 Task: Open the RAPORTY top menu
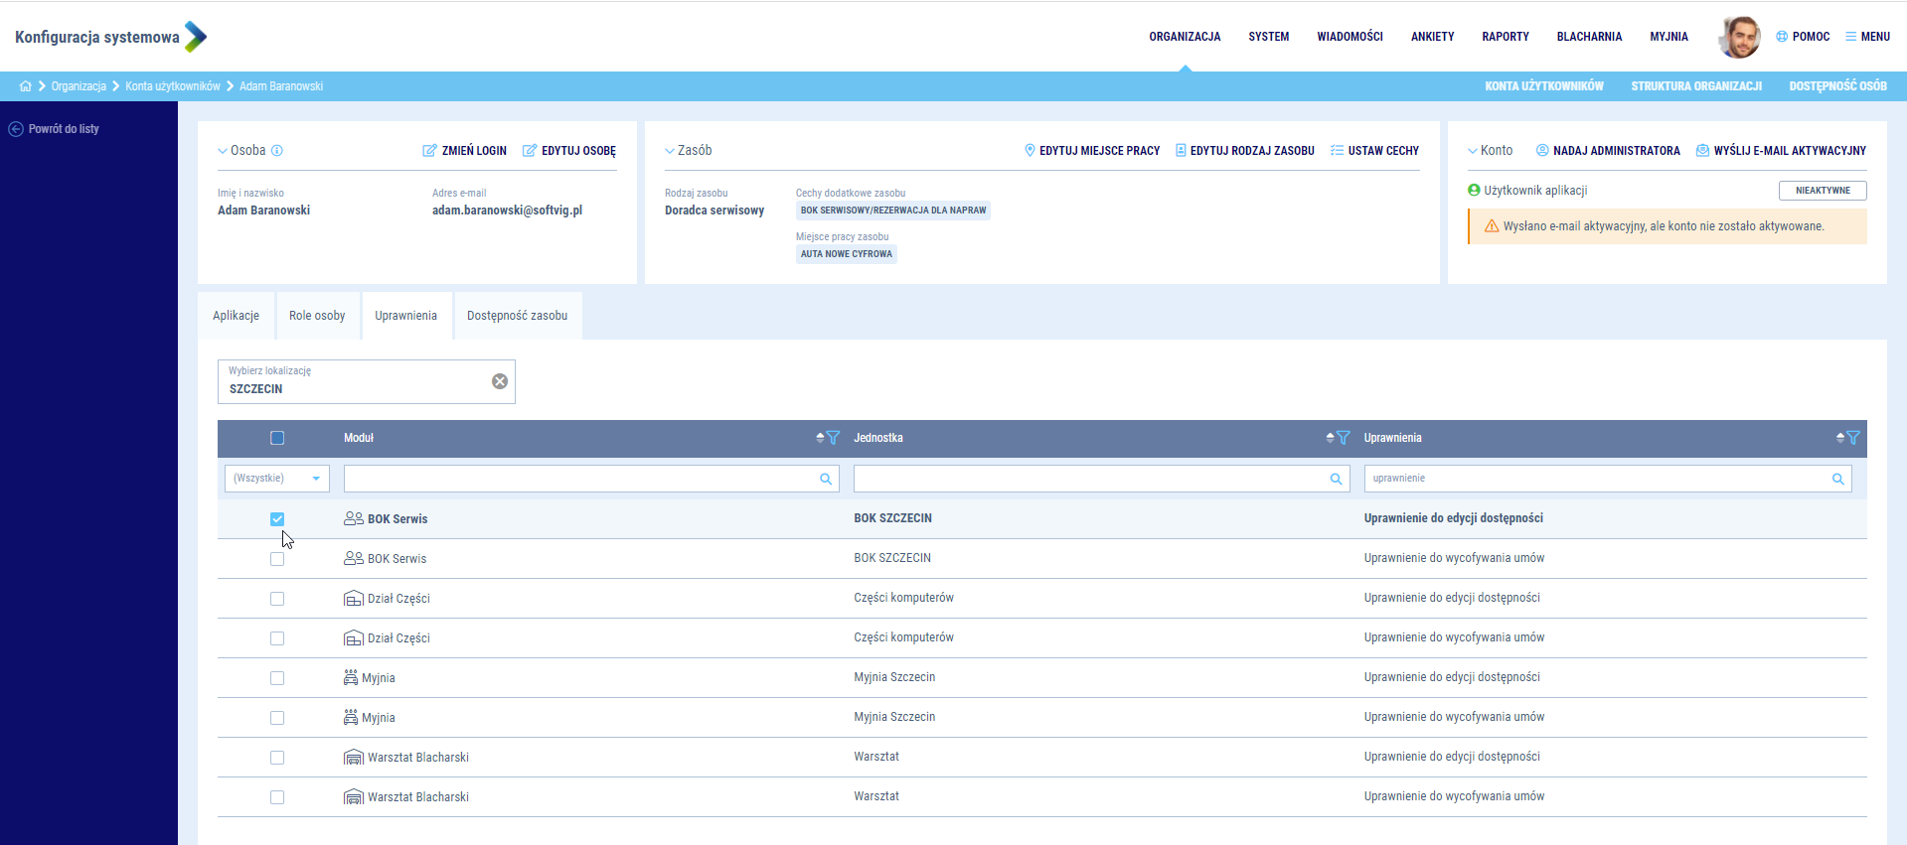(1505, 37)
